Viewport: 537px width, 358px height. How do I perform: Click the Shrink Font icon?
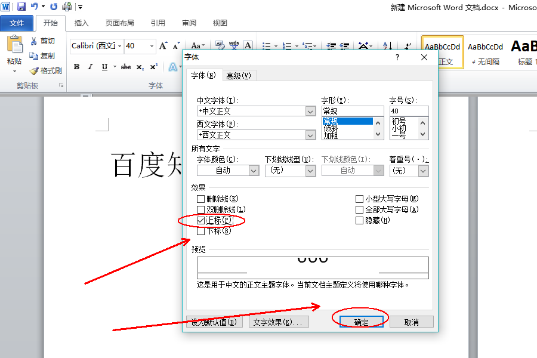coord(176,45)
